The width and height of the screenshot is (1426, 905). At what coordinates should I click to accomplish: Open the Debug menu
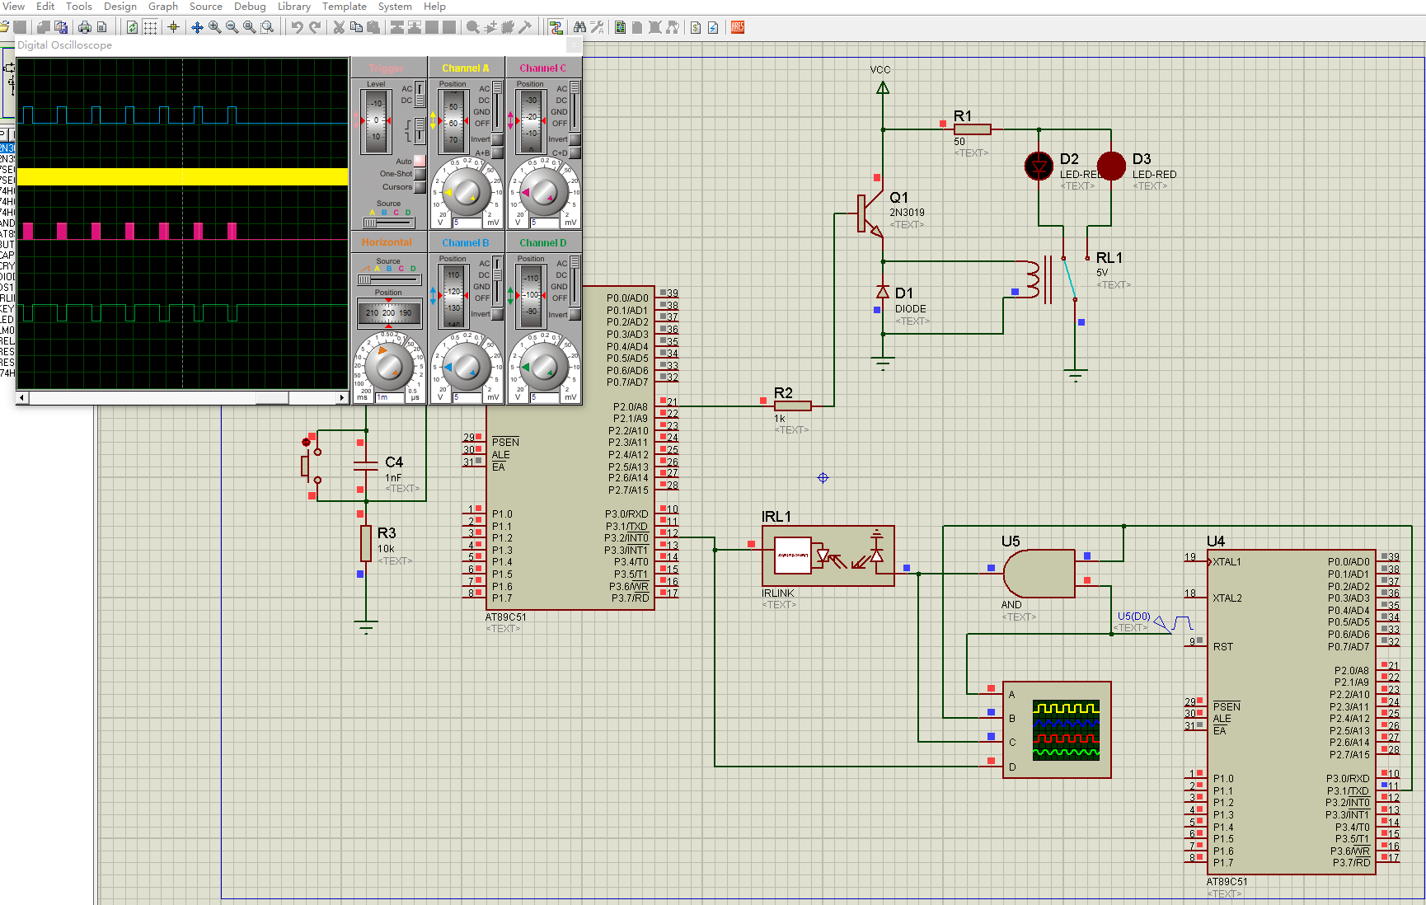(x=250, y=7)
